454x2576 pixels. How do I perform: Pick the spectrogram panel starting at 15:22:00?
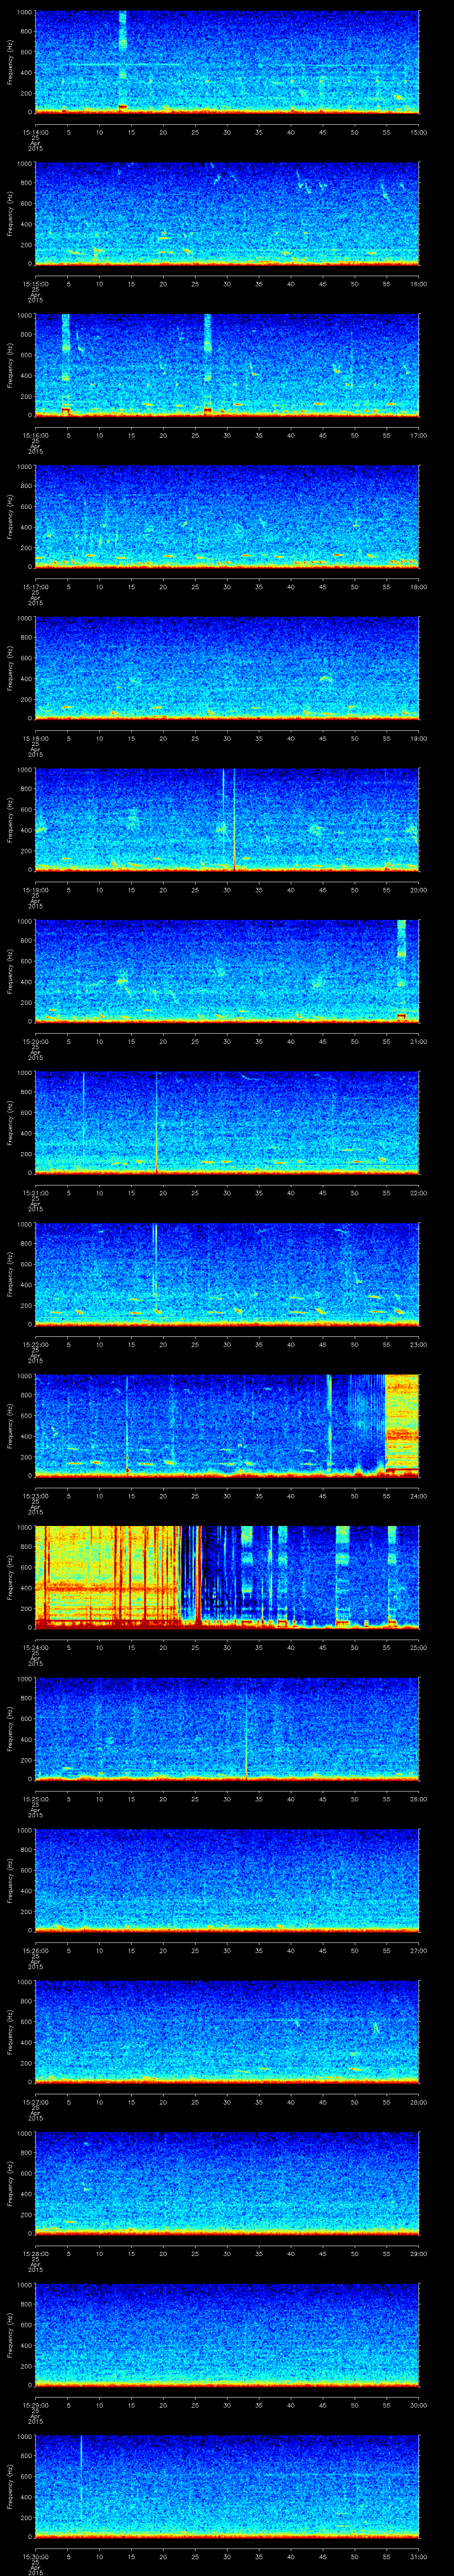click(227, 1274)
